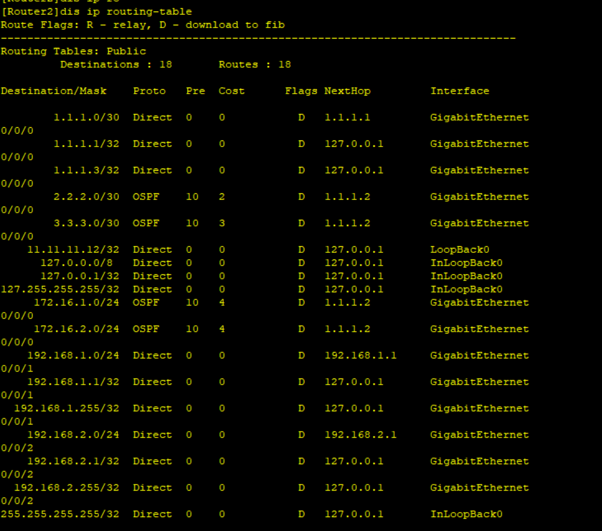Screen dimensions: 602x531
Task: Click the NextHop column header
Action: 347,91
